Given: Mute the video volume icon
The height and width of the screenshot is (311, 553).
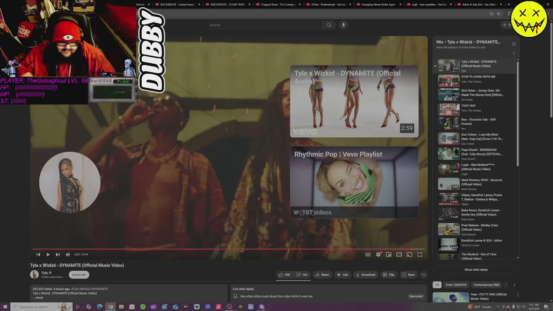Looking at the screenshot, I should click(68, 254).
